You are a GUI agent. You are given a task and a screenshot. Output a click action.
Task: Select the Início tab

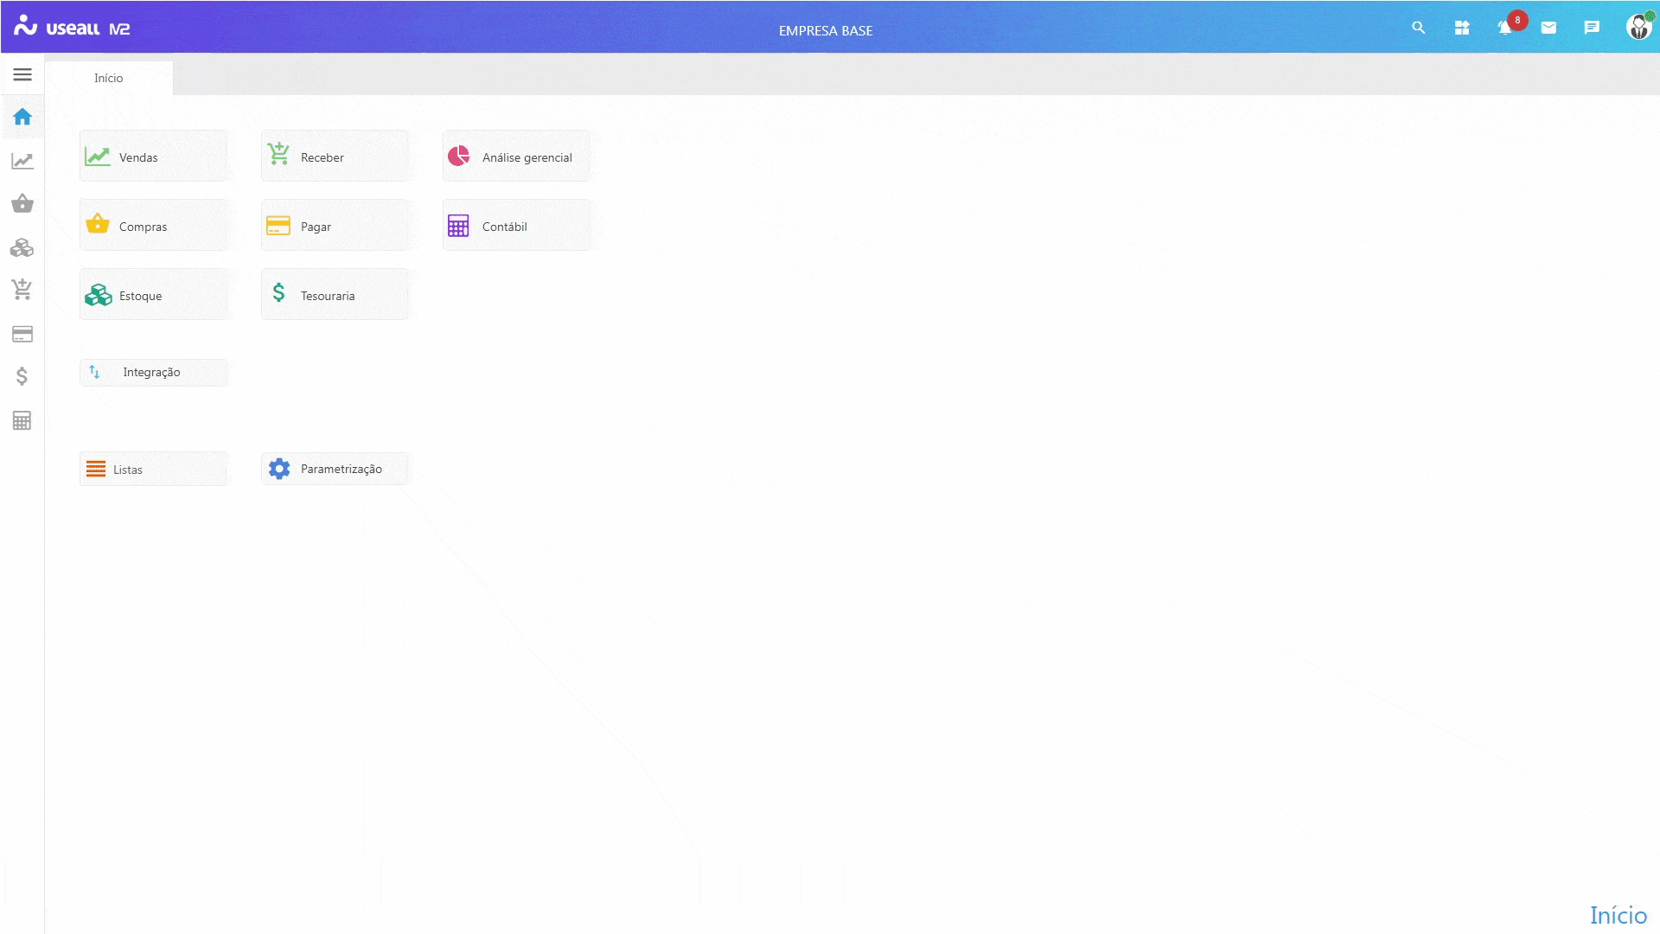tap(109, 78)
